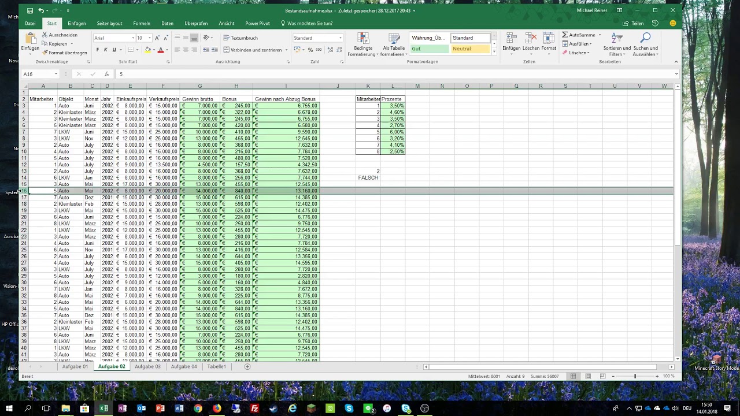
Task: Select the Gut cell style
Action: (429, 49)
